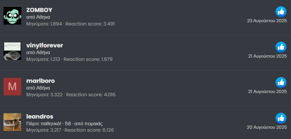This screenshot has width=291, height=139.
Task: Click the 20 Αυγούστου 2025 date
Action: click(267, 127)
